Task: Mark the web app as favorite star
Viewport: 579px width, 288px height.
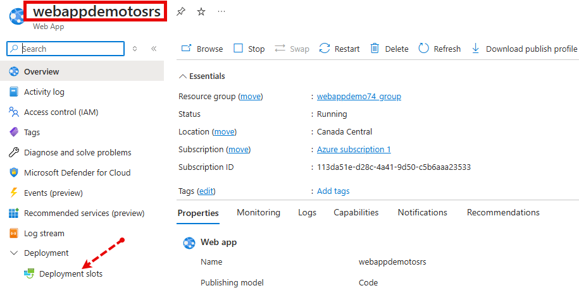Action: (201, 12)
